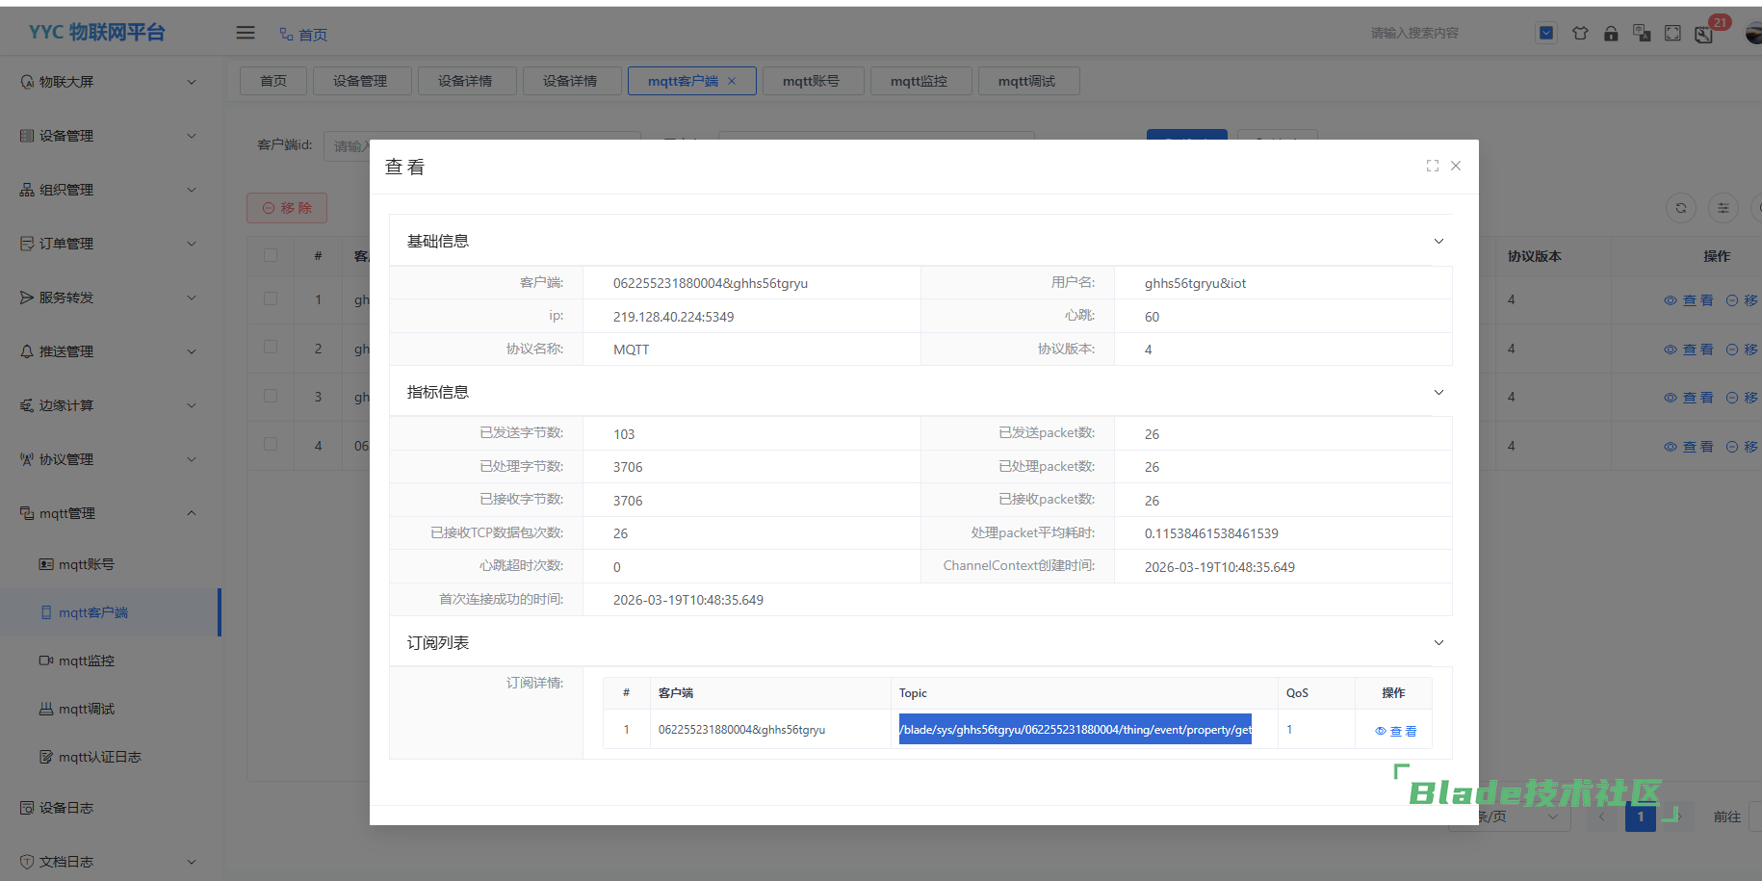Click the refresh table icon
1762x881 pixels.
click(1680, 208)
